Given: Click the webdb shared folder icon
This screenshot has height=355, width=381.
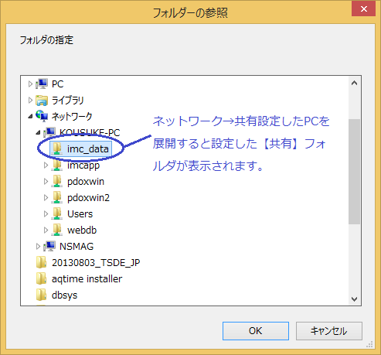Looking at the screenshot, I should click(57, 230).
